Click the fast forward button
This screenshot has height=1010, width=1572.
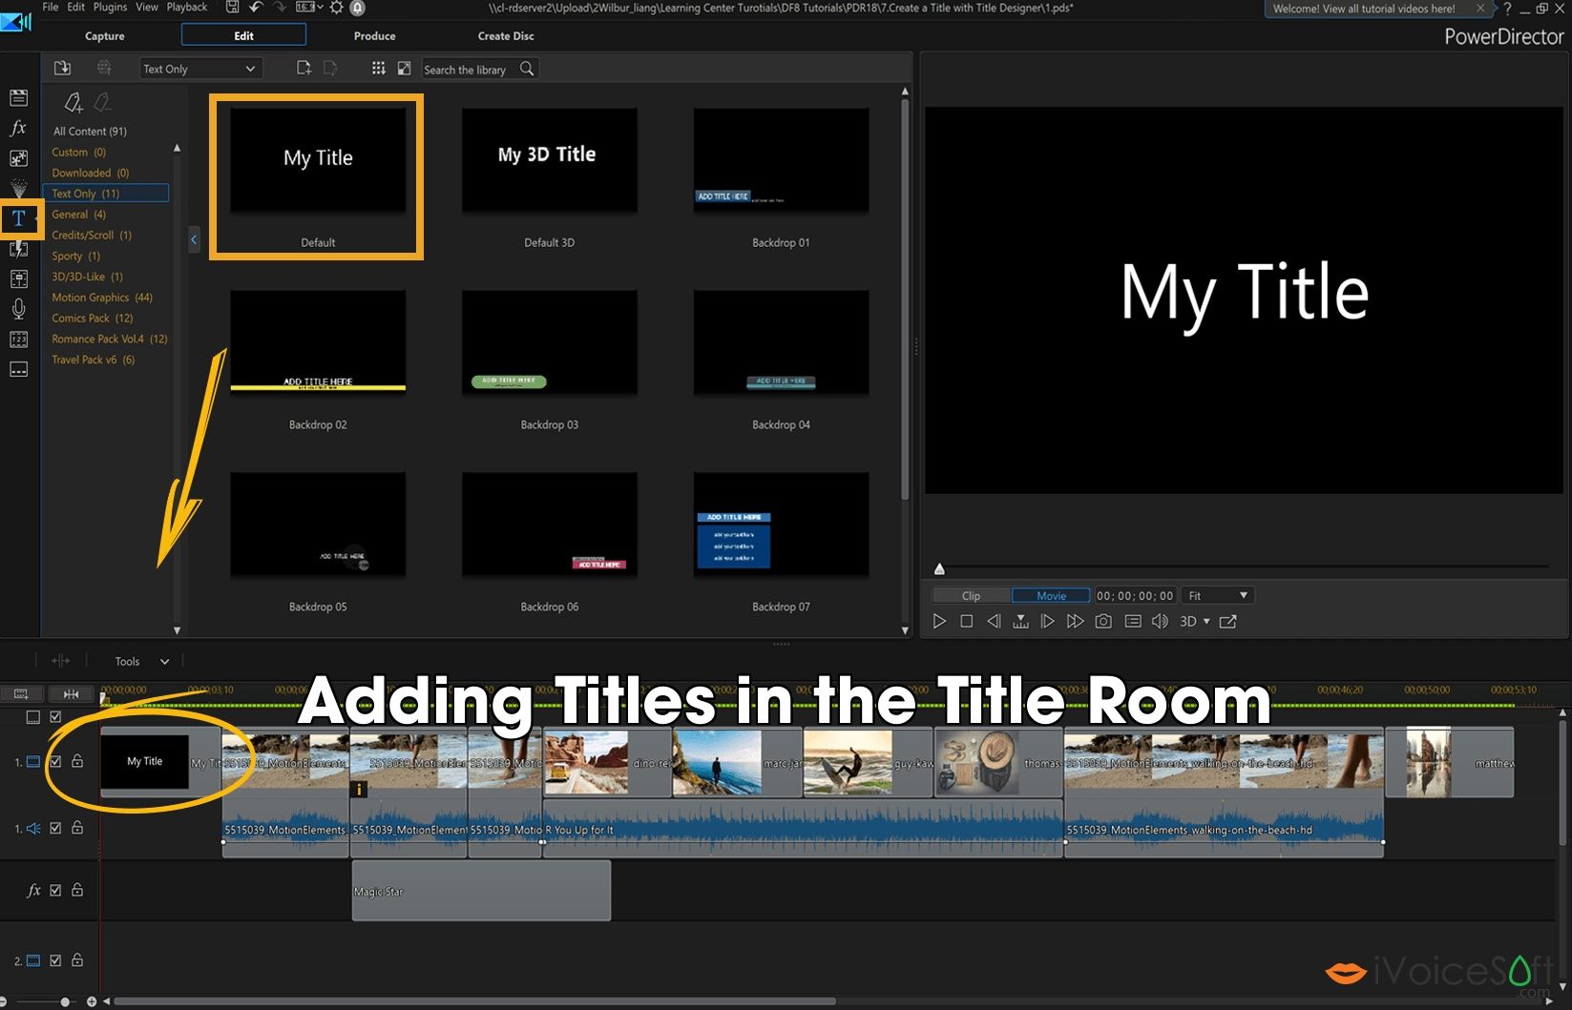point(1075,621)
